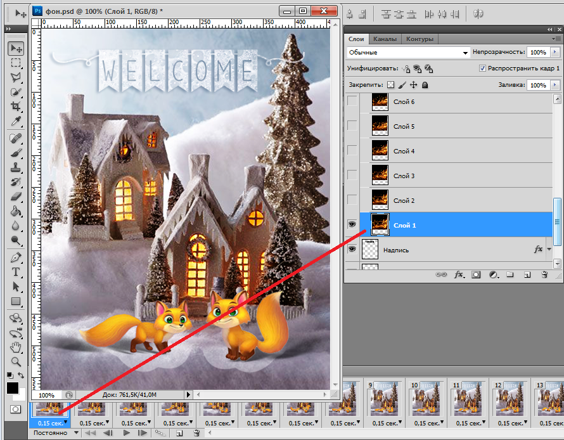The width and height of the screenshot is (564, 440).
Task: Hide the Надпись layer
Action: [x=352, y=249]
